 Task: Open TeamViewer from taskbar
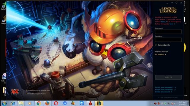pos(82,103)
